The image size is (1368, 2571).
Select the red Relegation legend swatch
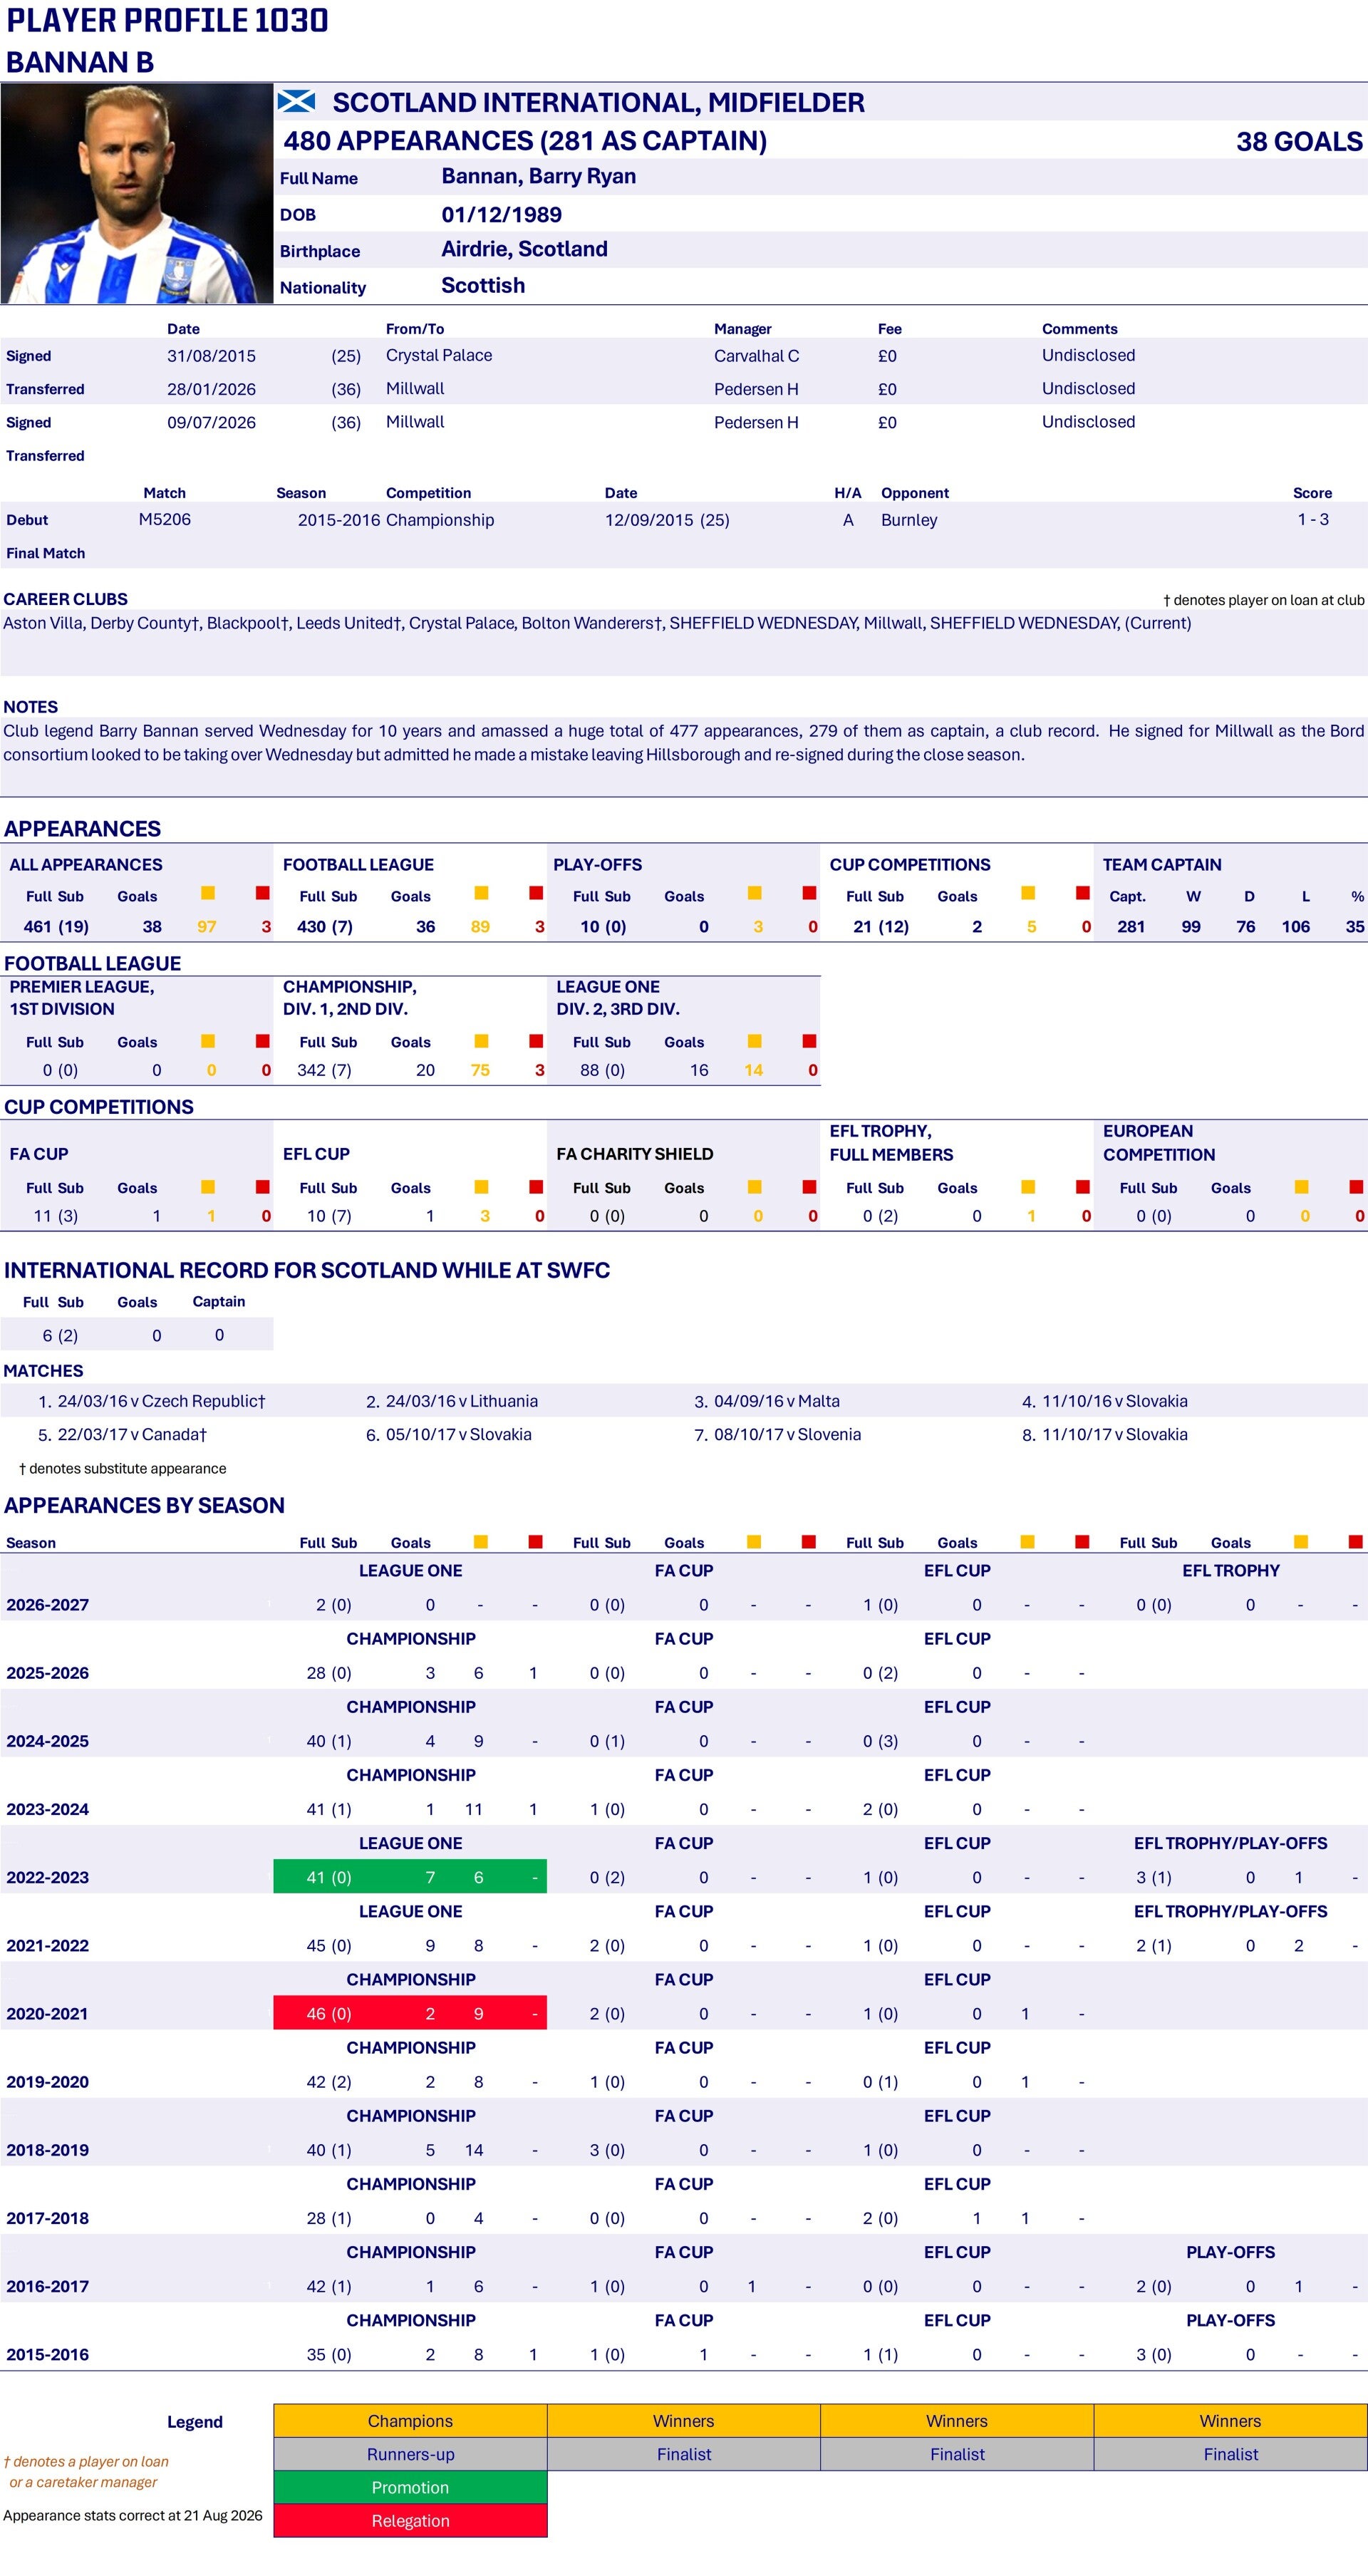click(410, 2520)
